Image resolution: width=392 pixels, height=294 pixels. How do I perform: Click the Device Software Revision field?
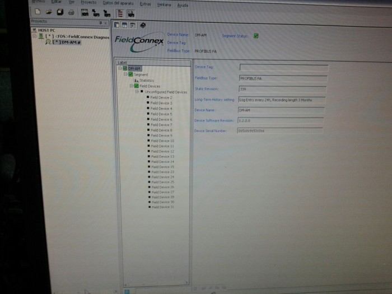[x=281, y=120]
